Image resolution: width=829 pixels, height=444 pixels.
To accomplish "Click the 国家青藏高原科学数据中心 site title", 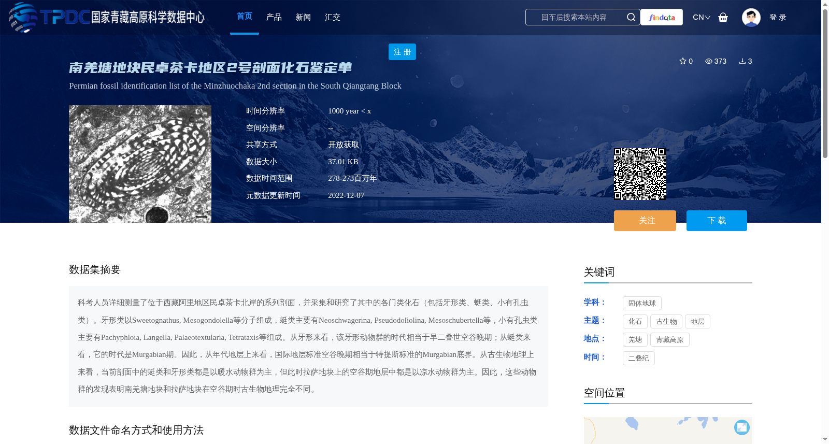I will click(x=148, y=17).
